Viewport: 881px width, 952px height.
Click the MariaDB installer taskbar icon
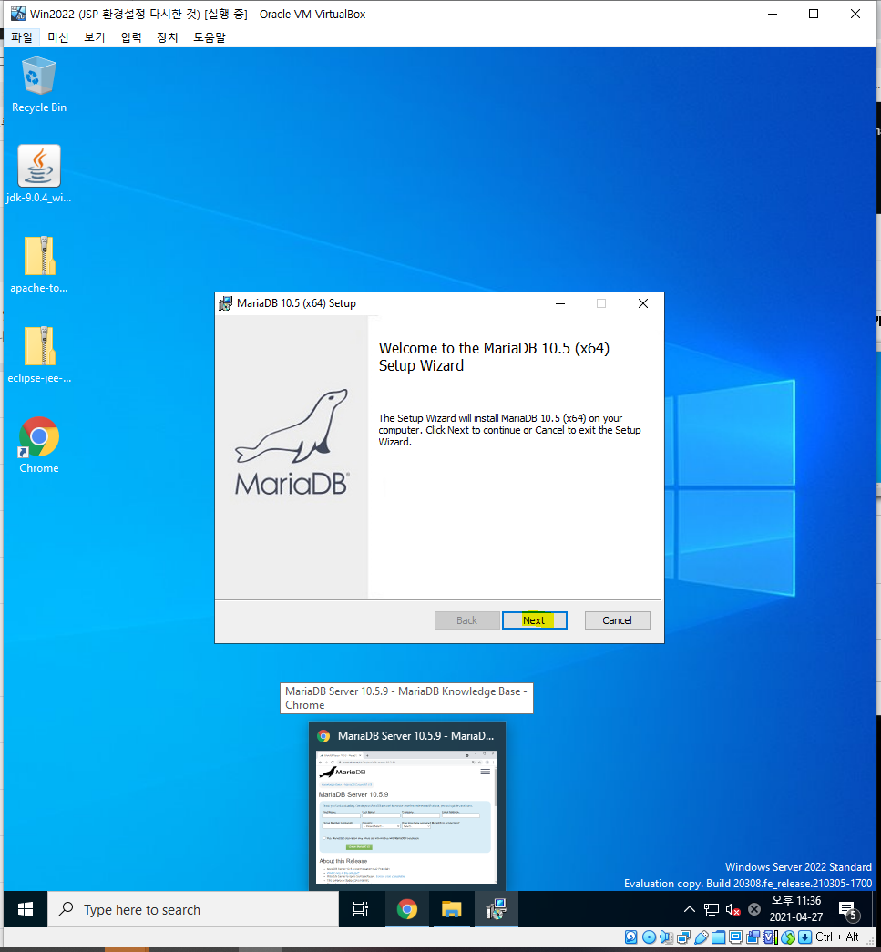[x=496, y=909]
